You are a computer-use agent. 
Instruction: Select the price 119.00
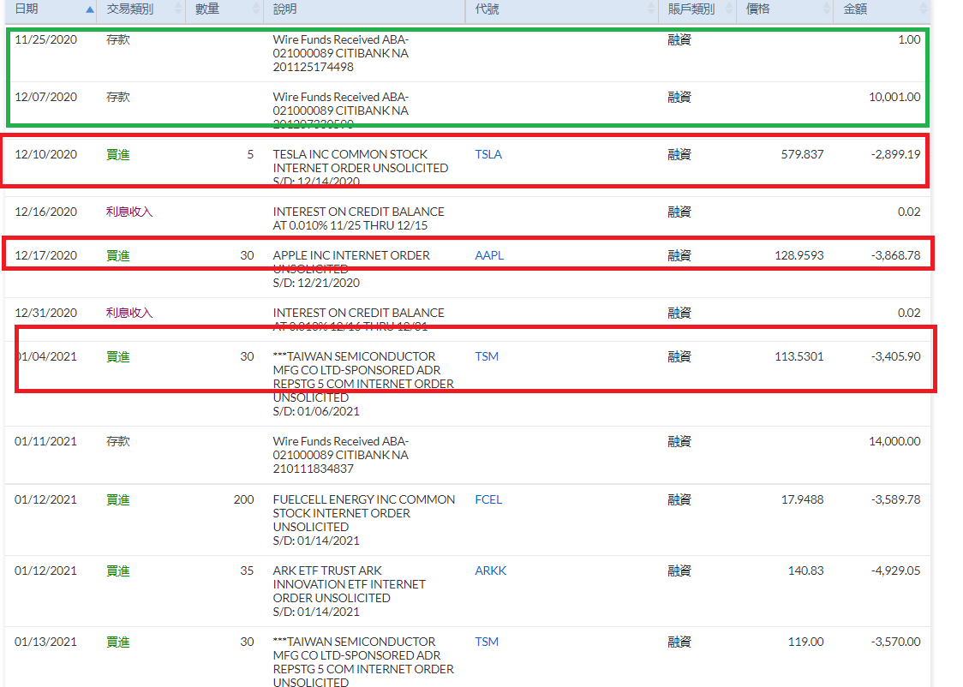pyautogui.click(x=805, y=642)
